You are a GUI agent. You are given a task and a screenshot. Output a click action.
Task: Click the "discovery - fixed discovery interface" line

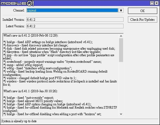tap(36, 45)
